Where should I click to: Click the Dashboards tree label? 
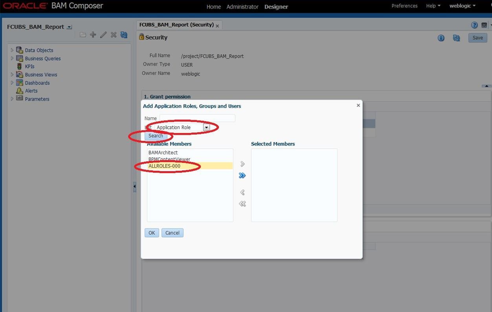[37, 83]
